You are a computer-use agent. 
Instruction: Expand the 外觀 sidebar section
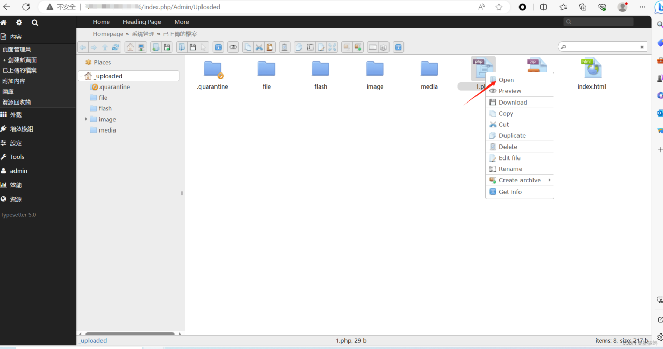point(16,115)
